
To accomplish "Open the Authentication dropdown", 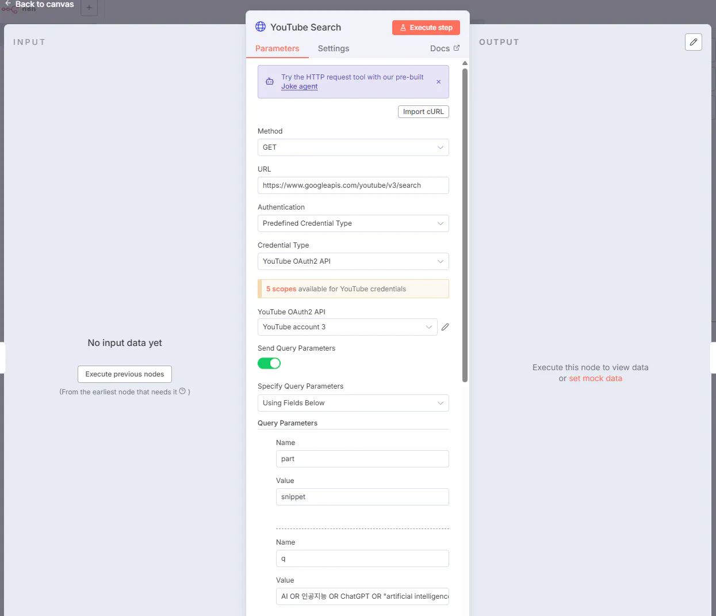I will [x=353, y=223].
